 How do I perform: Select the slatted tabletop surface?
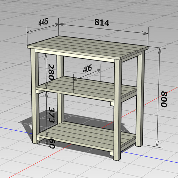pos(88,47)
